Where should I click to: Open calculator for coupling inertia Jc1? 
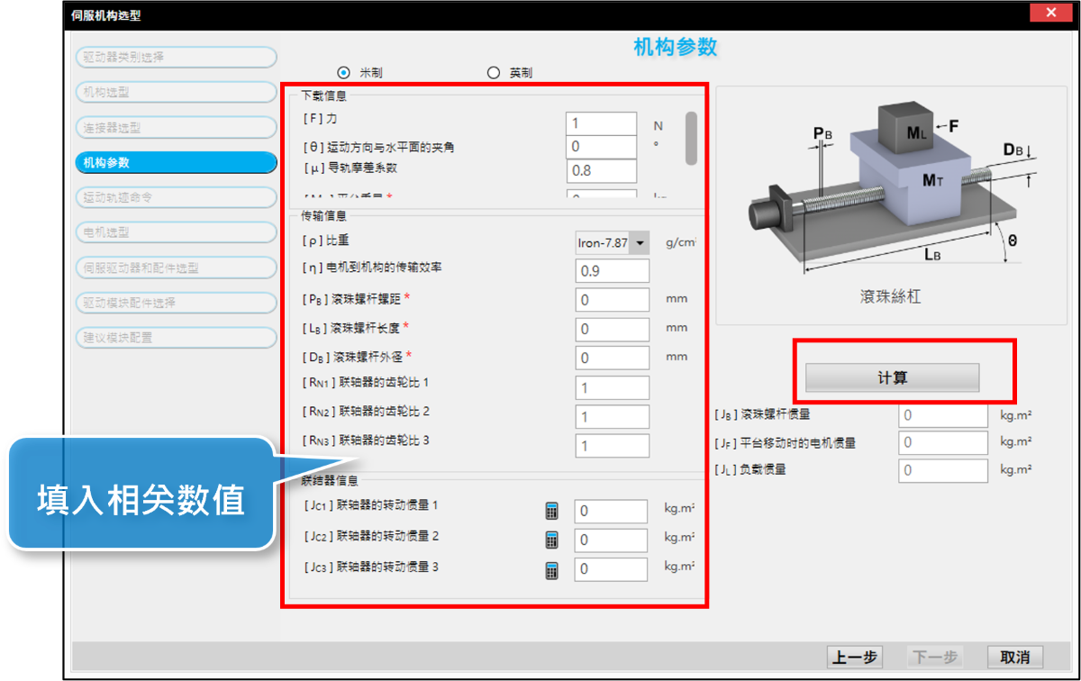(x=552, y=512)
